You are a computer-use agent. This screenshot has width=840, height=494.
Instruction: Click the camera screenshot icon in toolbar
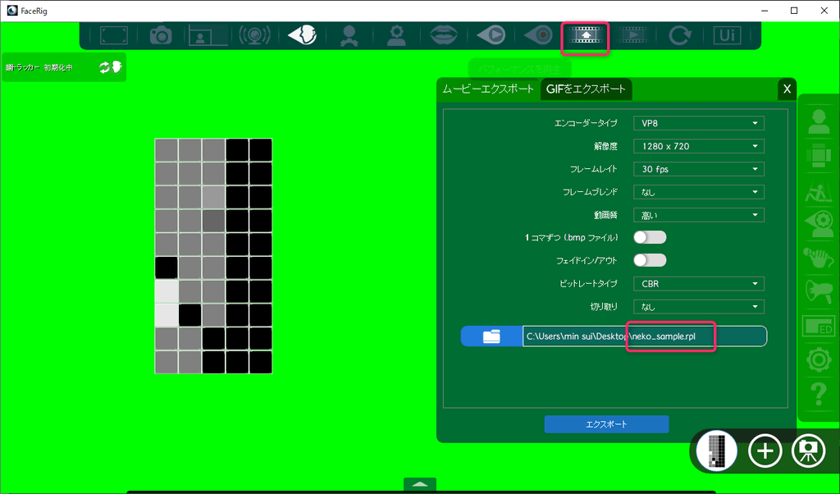[160, 35]
